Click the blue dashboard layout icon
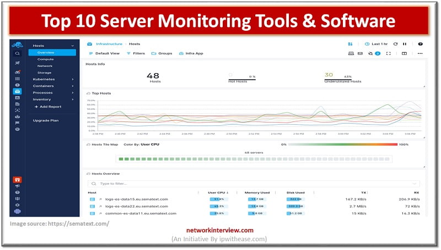The height and width of the screenshot is (250, 441). point(350,44)
